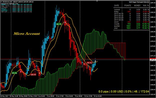Click the 31 May 17:00 time axis label
156x98 pixels.
click(x=33, y=96)
